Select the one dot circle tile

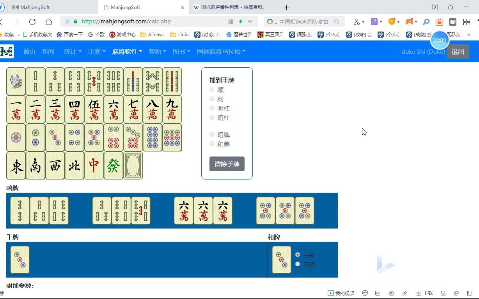coord(16,137)
